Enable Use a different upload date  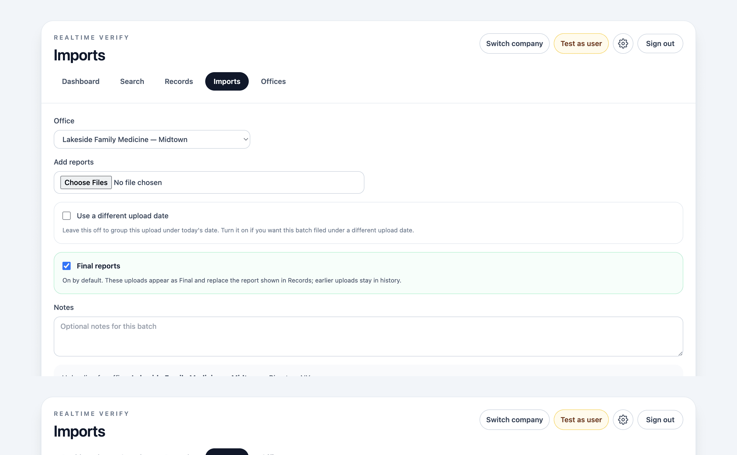pos(67,216)
